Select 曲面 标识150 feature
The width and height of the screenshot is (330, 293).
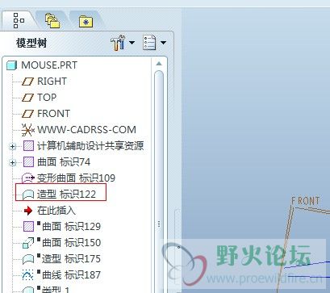(x=71, y=243)
